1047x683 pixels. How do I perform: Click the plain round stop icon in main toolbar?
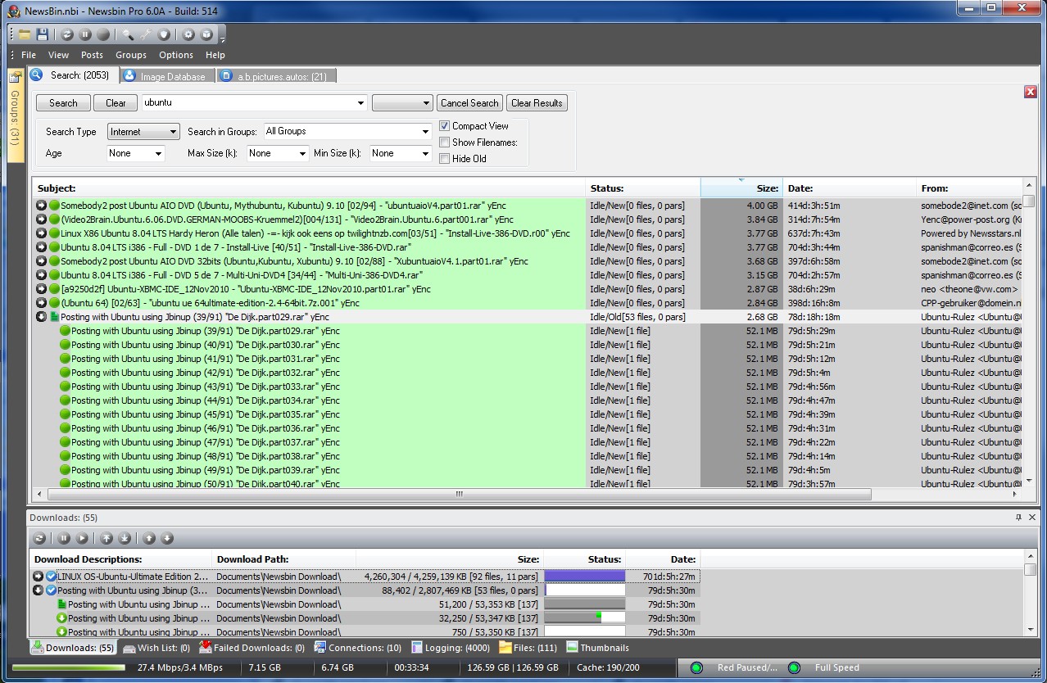click(103, 34)
